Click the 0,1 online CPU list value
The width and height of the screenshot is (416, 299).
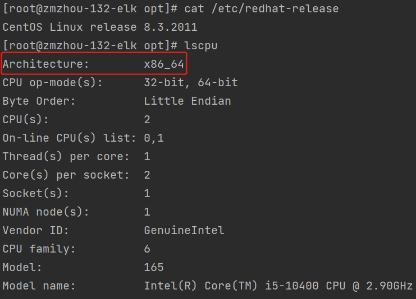click(154, 138)
